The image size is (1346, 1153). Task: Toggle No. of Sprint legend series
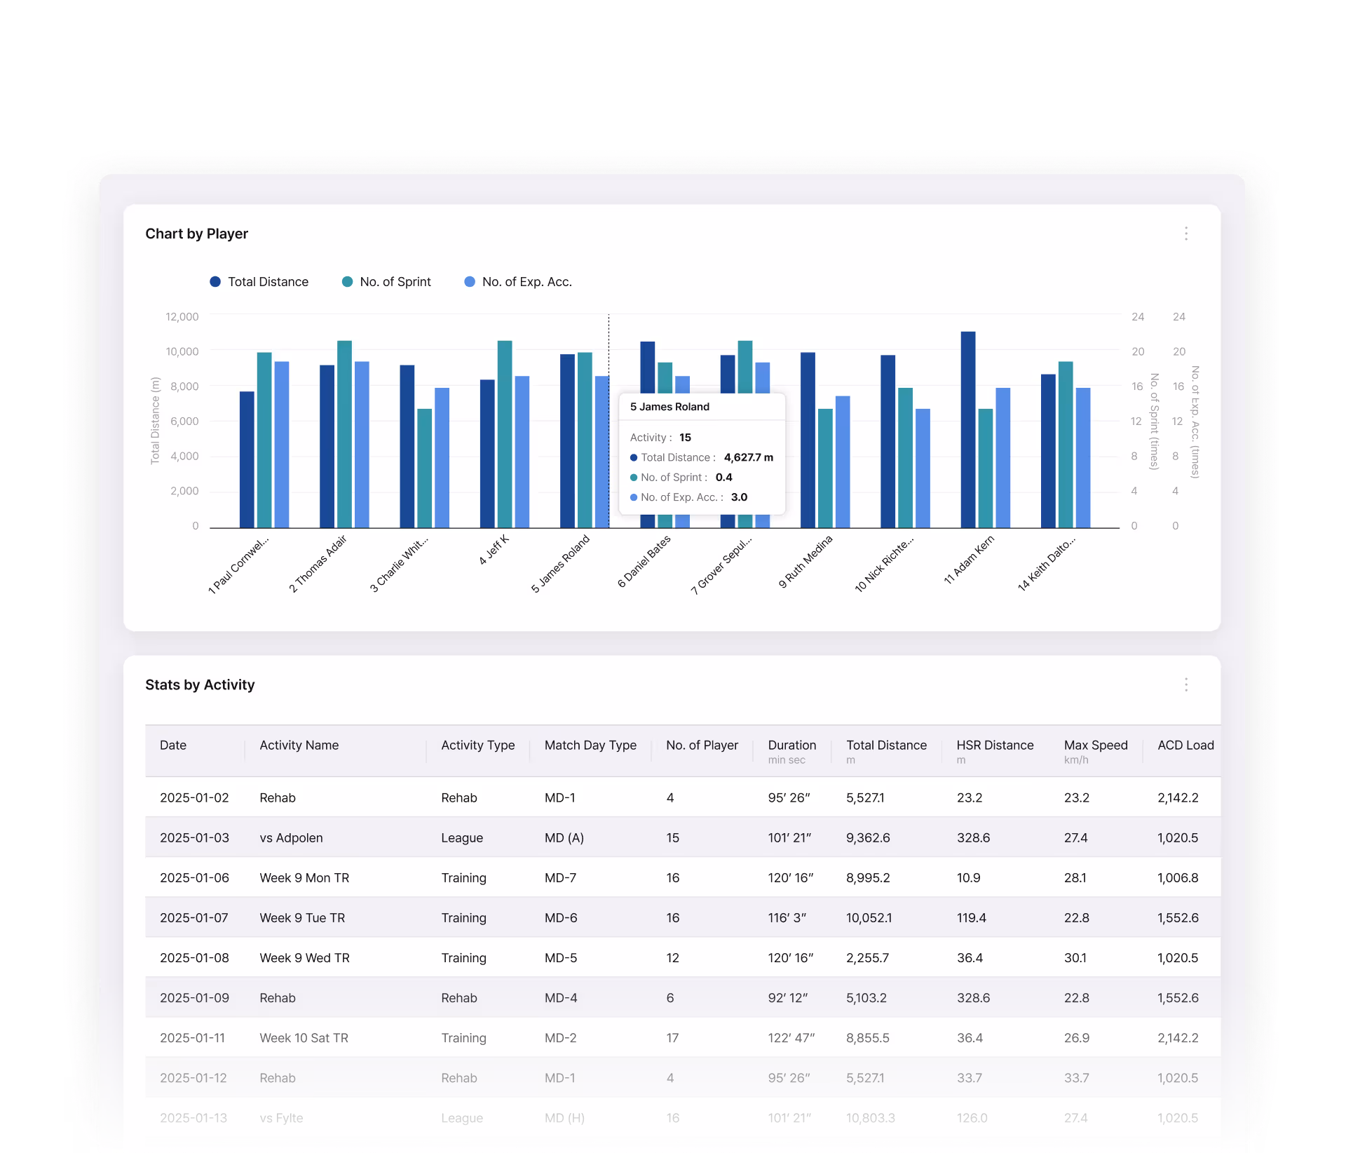coord(386,282)
